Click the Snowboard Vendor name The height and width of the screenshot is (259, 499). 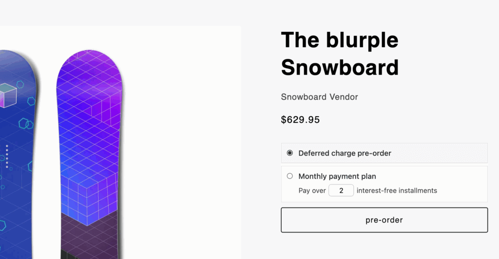click(319, 97)
